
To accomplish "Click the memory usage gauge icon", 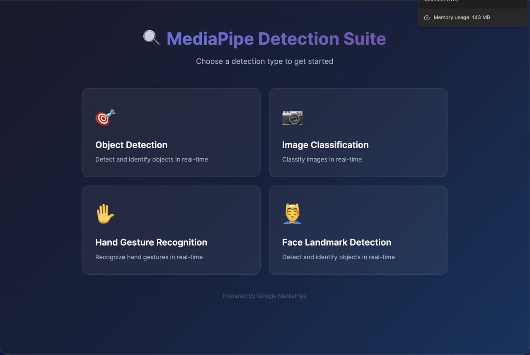I will coord(427,17).
